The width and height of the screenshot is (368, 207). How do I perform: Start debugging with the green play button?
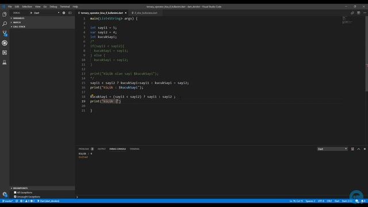31,13
